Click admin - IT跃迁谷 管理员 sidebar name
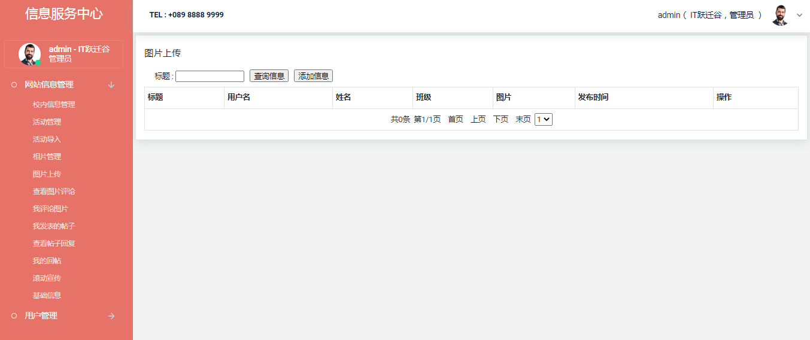 80,54
